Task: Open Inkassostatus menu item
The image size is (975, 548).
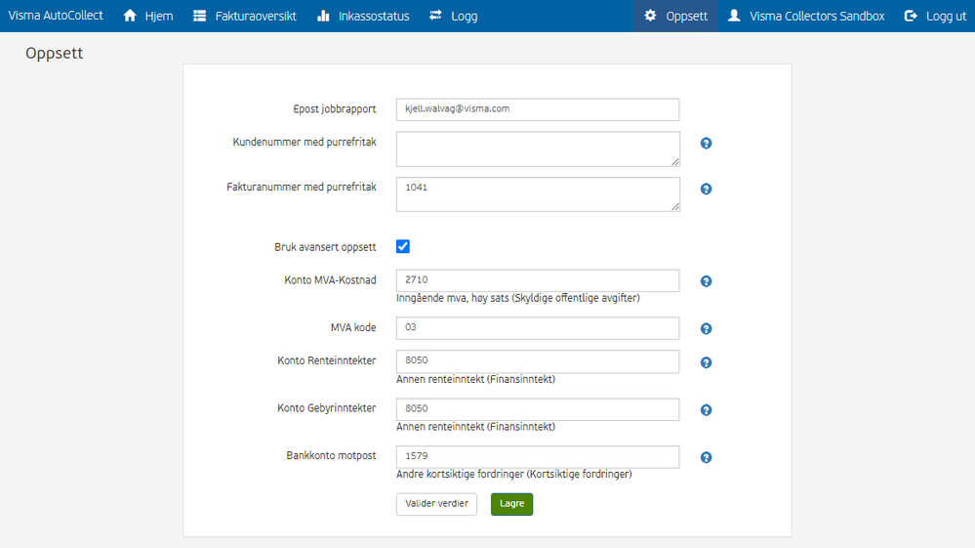Action: point(363,16)
